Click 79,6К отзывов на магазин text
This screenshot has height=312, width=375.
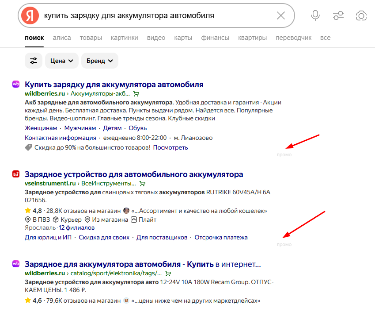tap(83, 301)
